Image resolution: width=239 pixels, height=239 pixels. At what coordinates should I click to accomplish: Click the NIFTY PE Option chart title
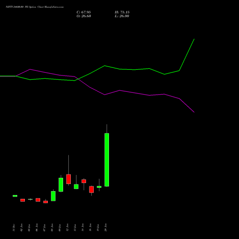pos(34,7)
